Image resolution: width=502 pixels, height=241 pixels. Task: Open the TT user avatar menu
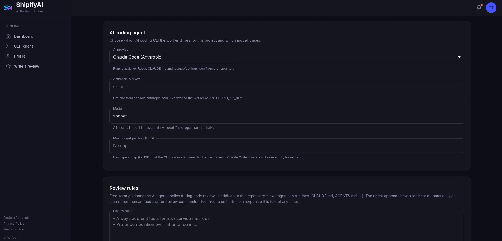[x=491, y=8]
